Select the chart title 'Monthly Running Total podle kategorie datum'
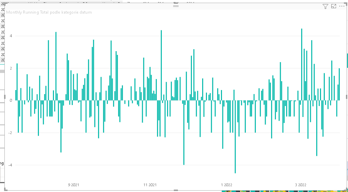 click(49, 12)
